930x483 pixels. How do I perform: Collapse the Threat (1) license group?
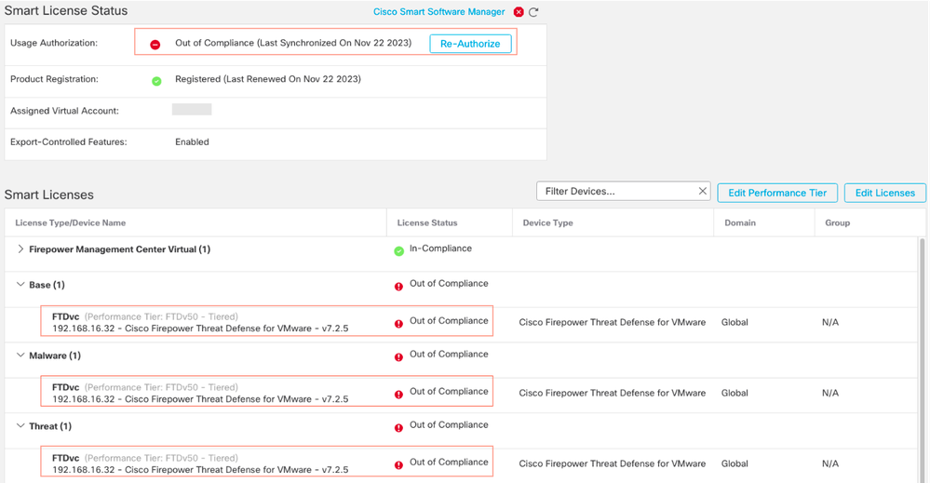click(x=20, y=425)
